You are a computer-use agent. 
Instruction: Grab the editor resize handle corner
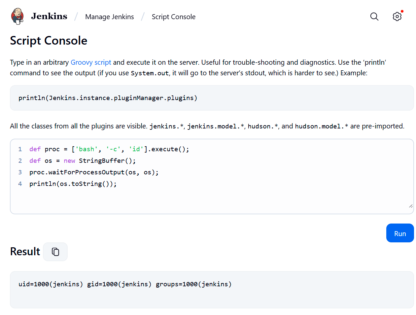point(410,206)
